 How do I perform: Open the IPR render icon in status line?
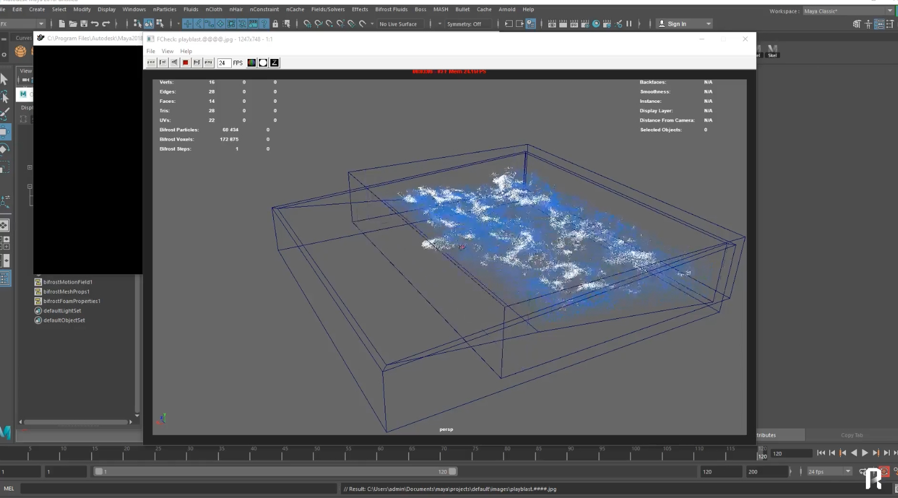point(574,24)
